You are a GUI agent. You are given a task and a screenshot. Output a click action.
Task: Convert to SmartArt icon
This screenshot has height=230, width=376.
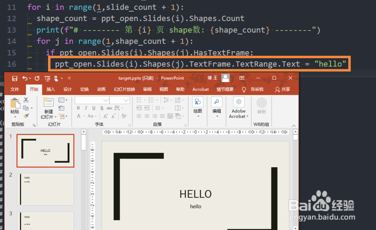click(x=179, y=116)
